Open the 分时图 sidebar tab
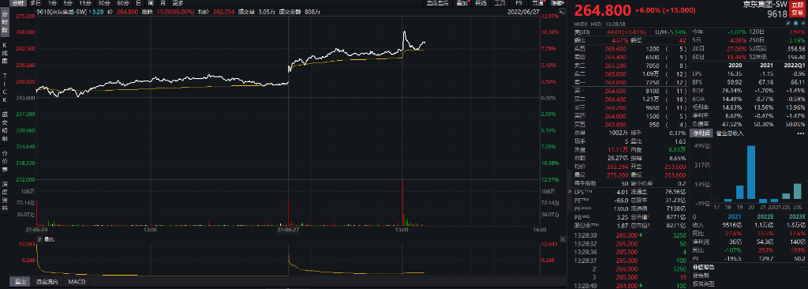 pyautogui.click(x=5, y=23)
